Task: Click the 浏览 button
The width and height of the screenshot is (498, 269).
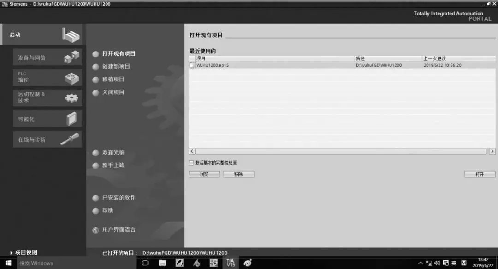Action: [204, 174]
